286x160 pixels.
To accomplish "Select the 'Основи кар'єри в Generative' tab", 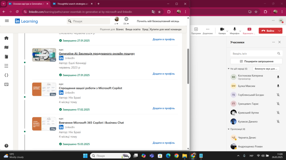I will point(28,4).
